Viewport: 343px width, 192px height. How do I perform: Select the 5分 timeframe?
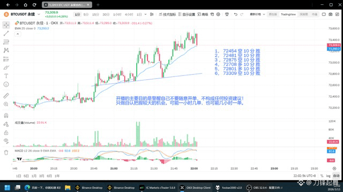tap(86, 14)
